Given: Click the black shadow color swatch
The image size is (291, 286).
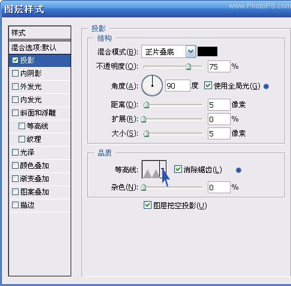Looking at the screenshot, I should (x=207, y=51).
